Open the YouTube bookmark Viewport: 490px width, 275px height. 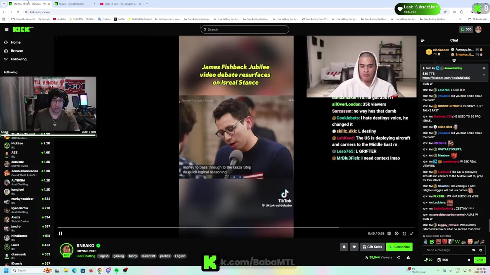60,19
